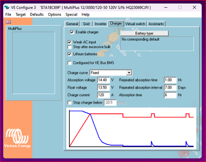Image resolution: width=206 pixels, height=162 pixels.
Task: Uncheck the Enable charger checkbox
Action: click(72, 32)
